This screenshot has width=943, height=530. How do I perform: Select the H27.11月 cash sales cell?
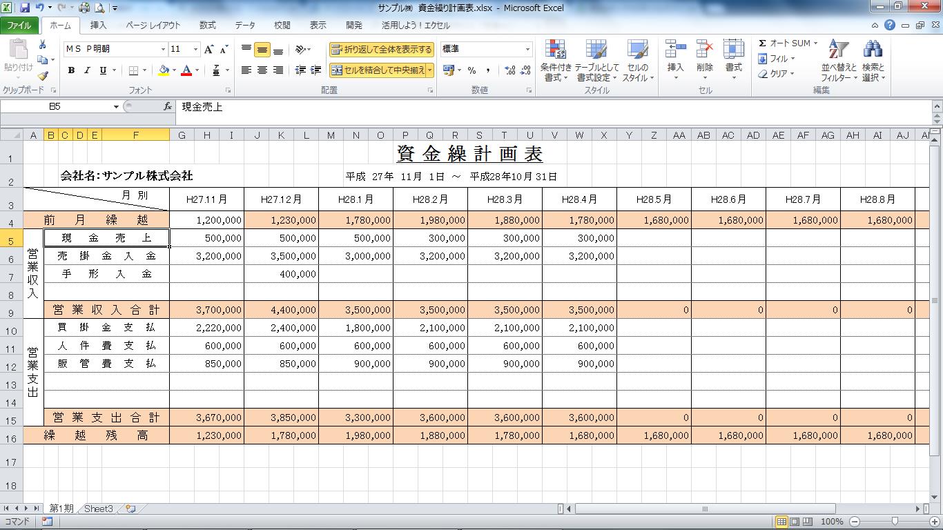tap(206, 238)
